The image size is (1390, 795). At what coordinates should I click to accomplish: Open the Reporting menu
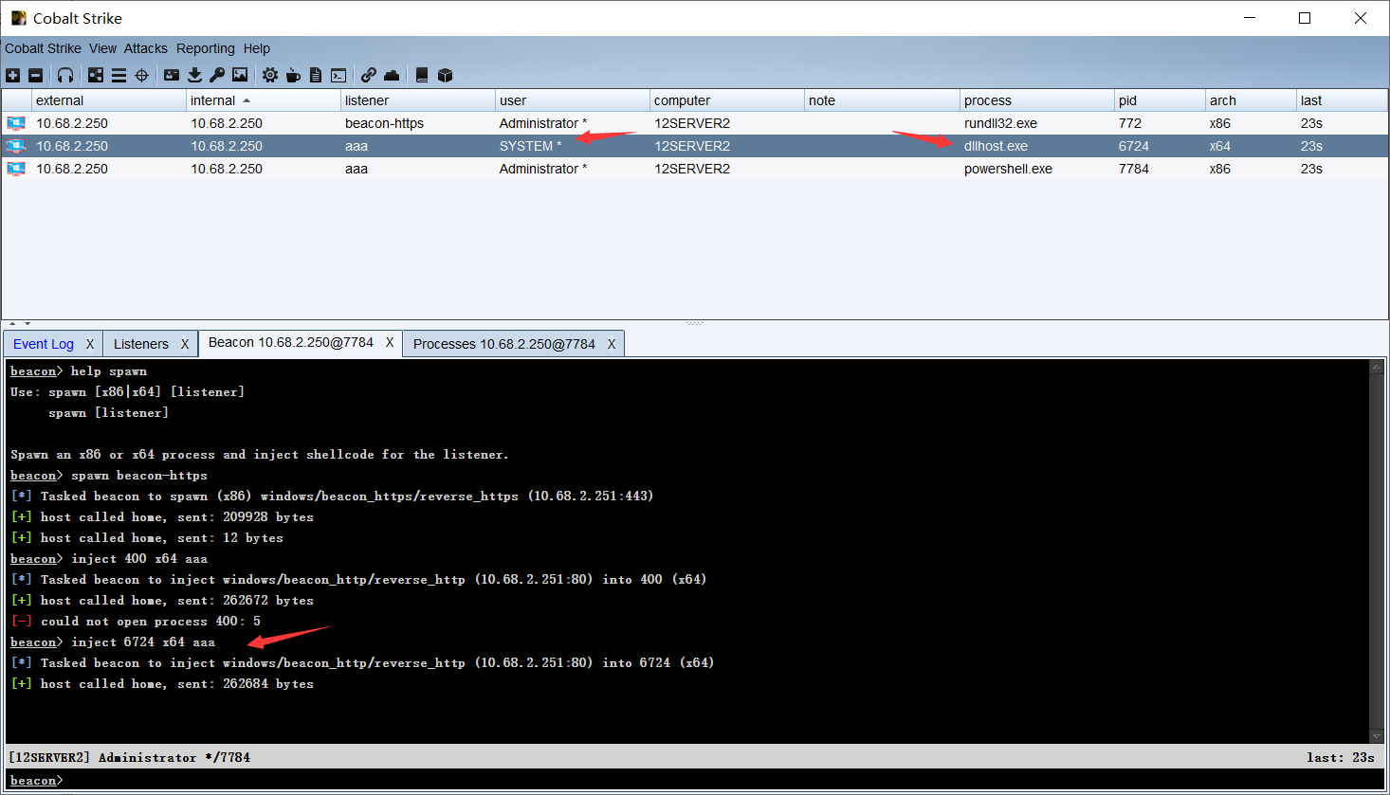coord(205,48)
